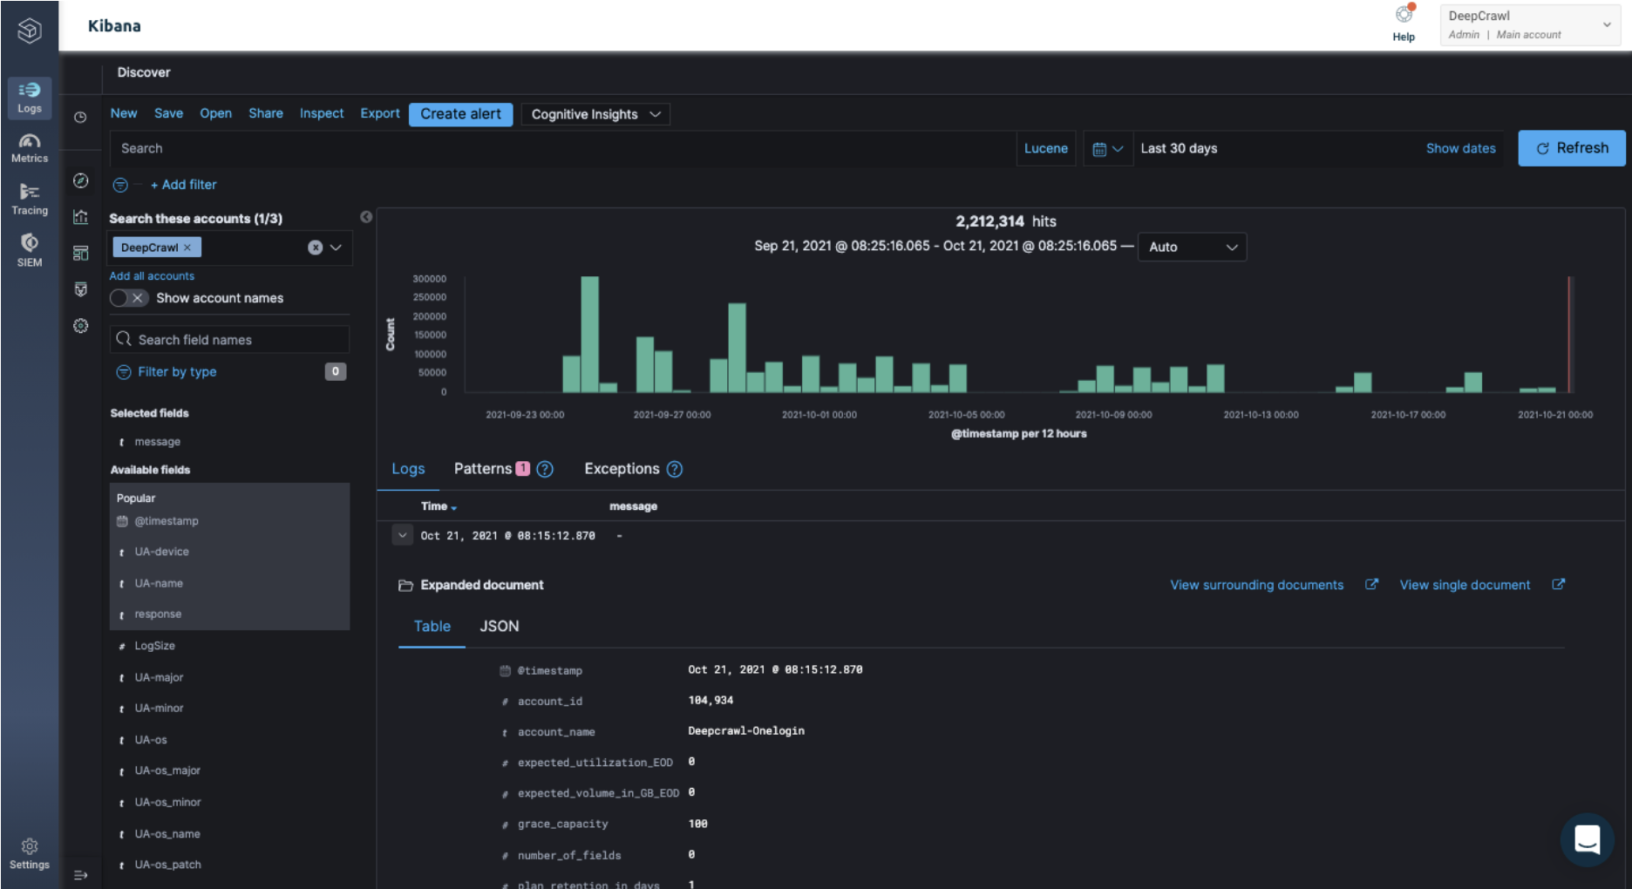Click Inspect in the Discover menu

click(x=322, y=113)
